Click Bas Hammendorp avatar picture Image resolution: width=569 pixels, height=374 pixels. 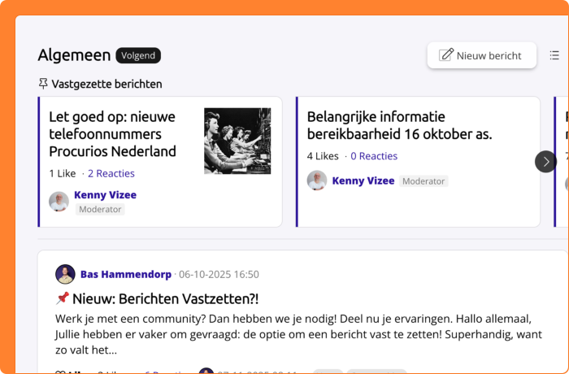click(x=65, y=274)
